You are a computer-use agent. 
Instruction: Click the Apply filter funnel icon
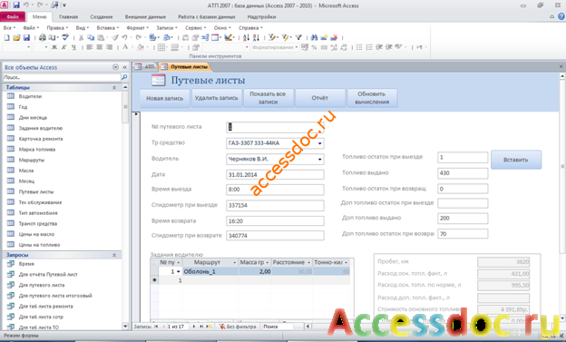pos(298,37)
